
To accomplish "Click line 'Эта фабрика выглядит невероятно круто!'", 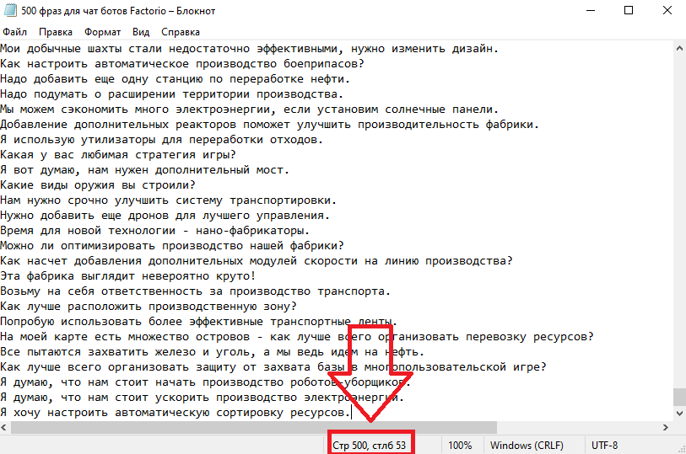I will click(127, 276).
